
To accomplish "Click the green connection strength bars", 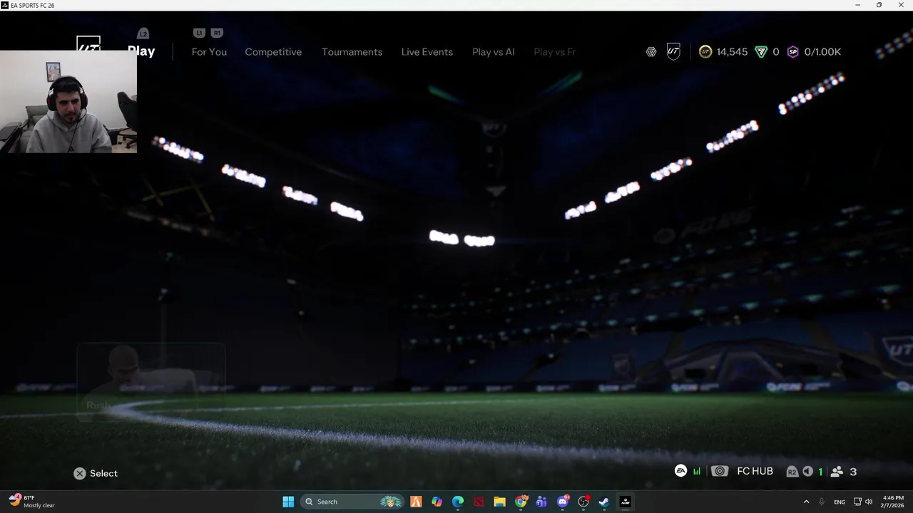I will (697, 471).
